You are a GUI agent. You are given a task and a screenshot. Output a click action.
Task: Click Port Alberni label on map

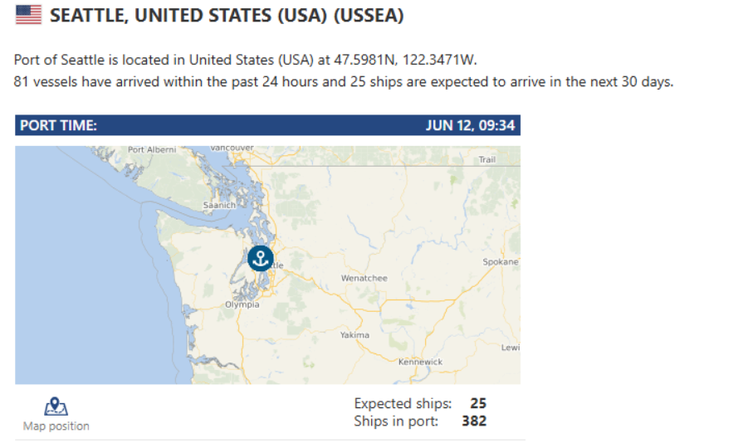pos(152,150)
